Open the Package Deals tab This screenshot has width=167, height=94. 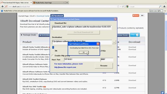(29, 35)
